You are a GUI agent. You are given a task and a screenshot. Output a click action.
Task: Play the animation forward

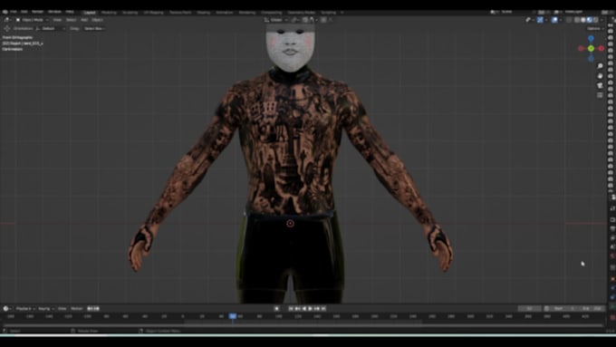point(311,308)
